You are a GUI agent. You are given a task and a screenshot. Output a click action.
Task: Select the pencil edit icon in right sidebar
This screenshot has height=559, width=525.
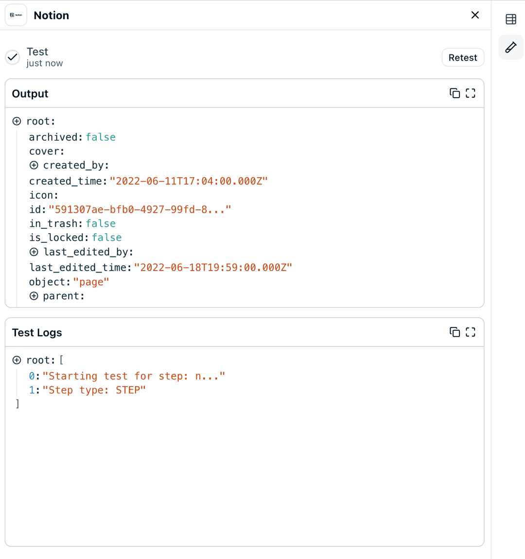coord(510,47)
